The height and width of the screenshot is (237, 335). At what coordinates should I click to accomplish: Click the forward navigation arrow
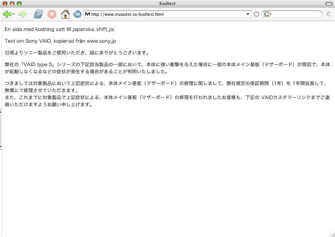point(23,14)
